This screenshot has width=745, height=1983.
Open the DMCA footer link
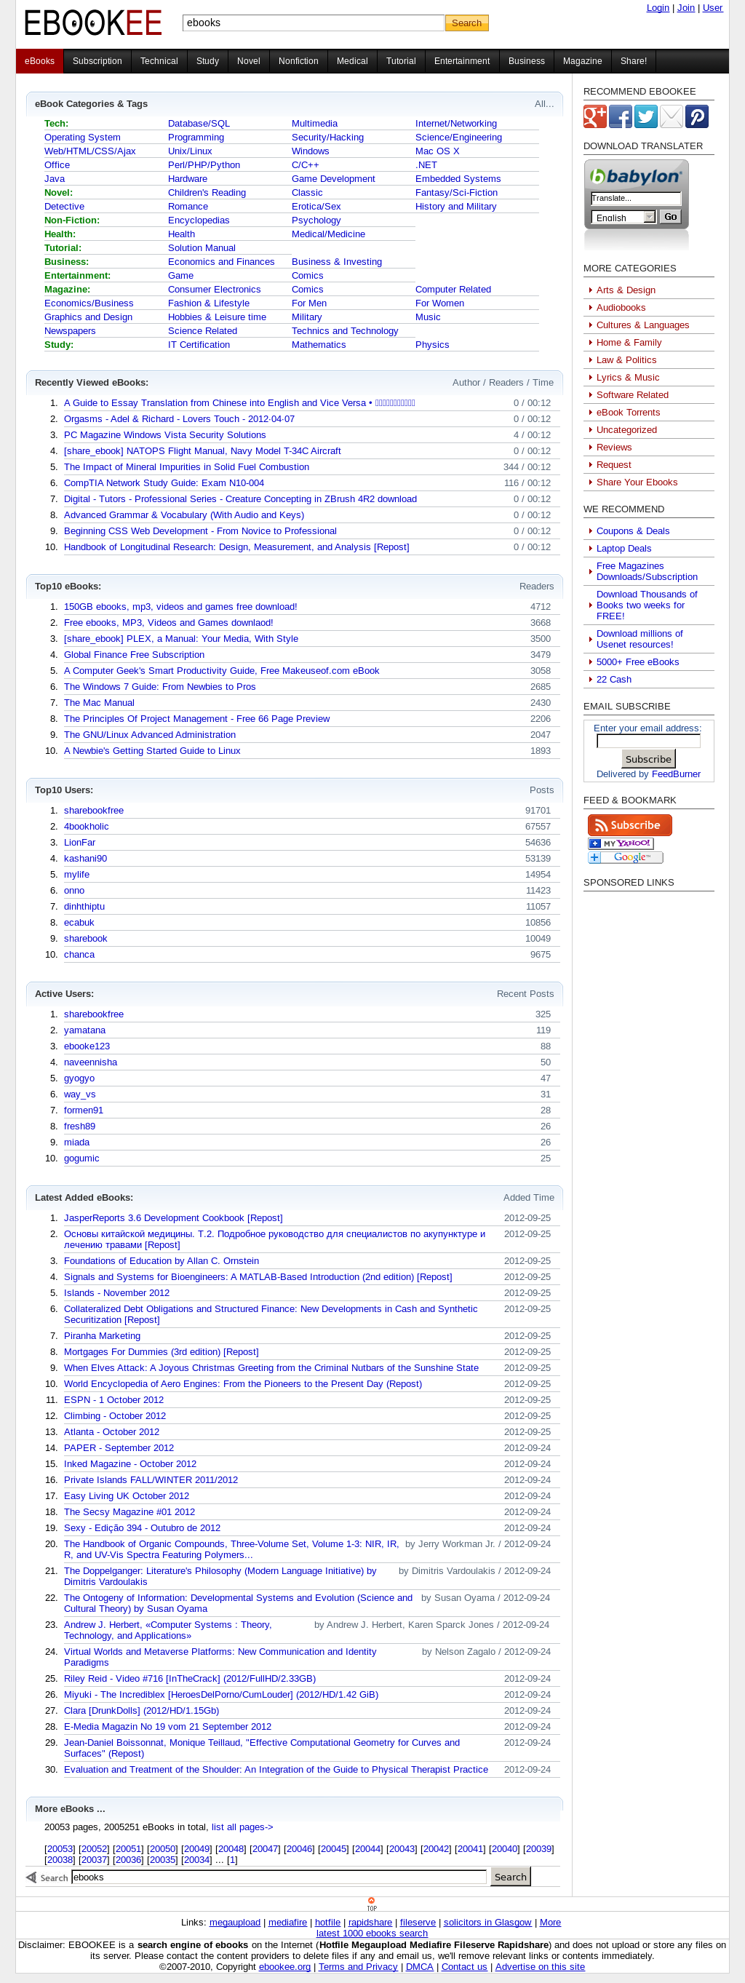point(420,1967)
